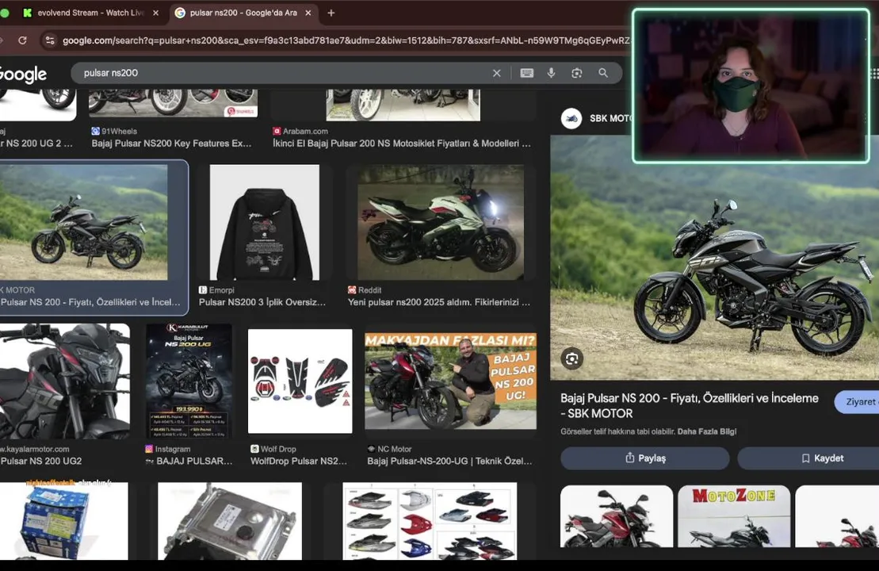Image resolution: width=879 pixels, height=571 pixels.
Task: Open kayalarmotor Pulsar NS 200 UG2 thumbnail
Action: coord(64,381)
